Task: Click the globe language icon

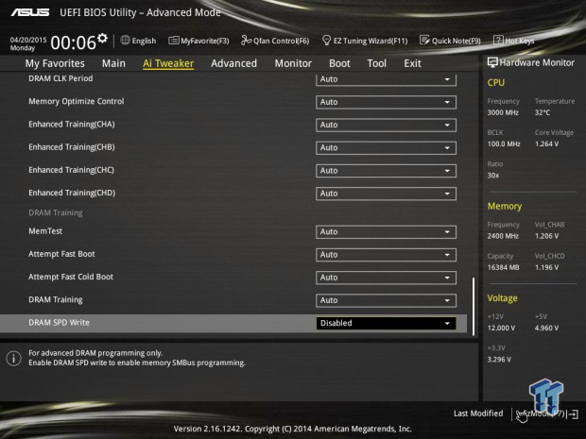Action: tap(125, 40)
